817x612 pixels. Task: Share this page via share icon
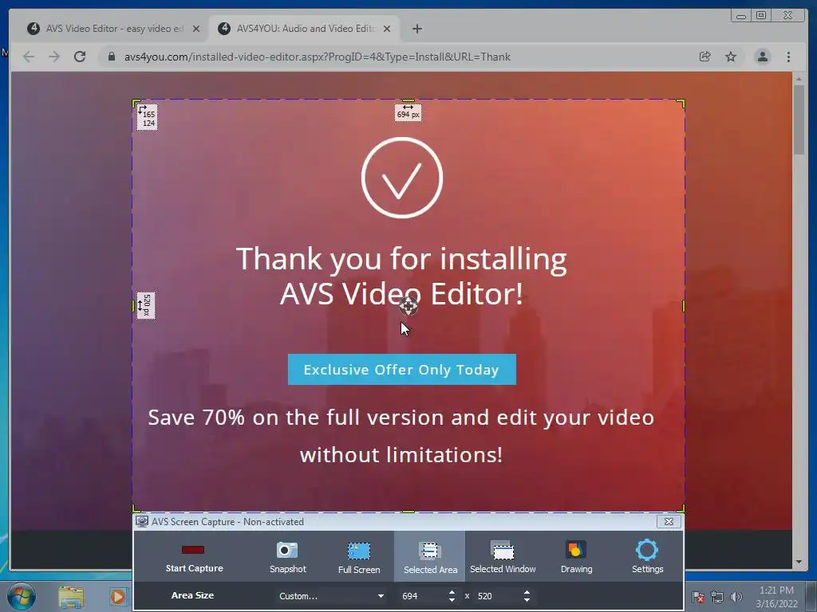705,57
